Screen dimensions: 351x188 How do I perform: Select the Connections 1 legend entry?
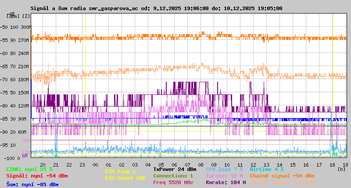point(173,176)
